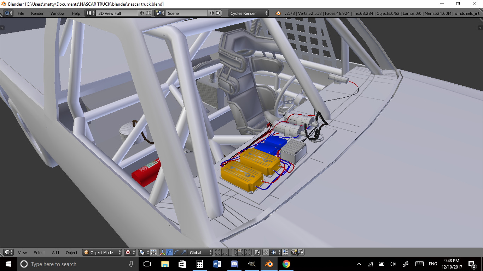
Task: Open the screen layout browse selector
Action: coord(91,13)
